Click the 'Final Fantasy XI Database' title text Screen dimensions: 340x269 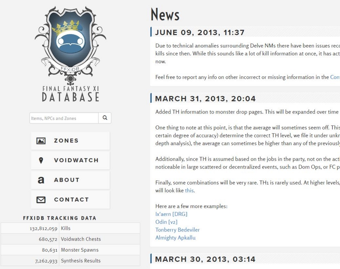pos(70,94)
